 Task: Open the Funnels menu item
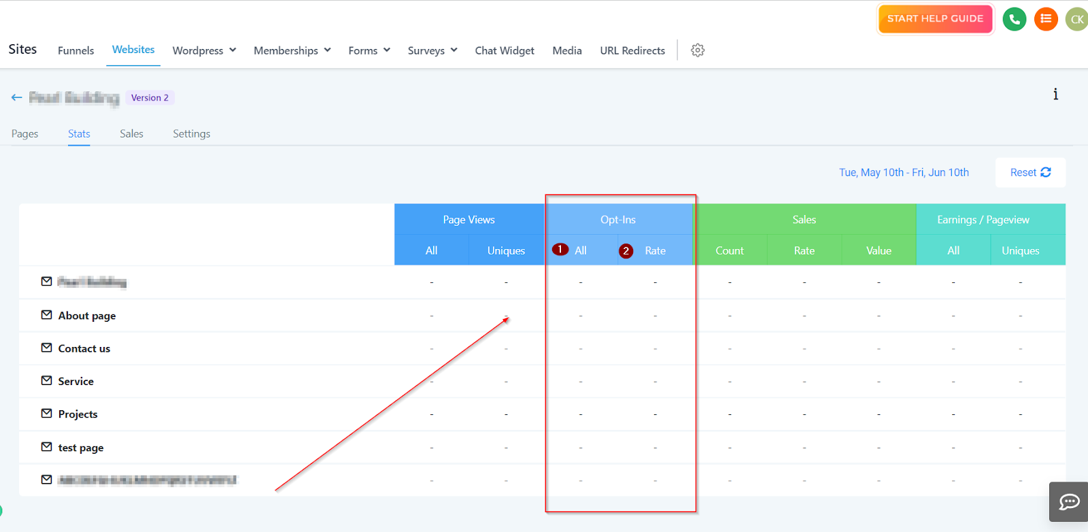(x=75, y=50)
